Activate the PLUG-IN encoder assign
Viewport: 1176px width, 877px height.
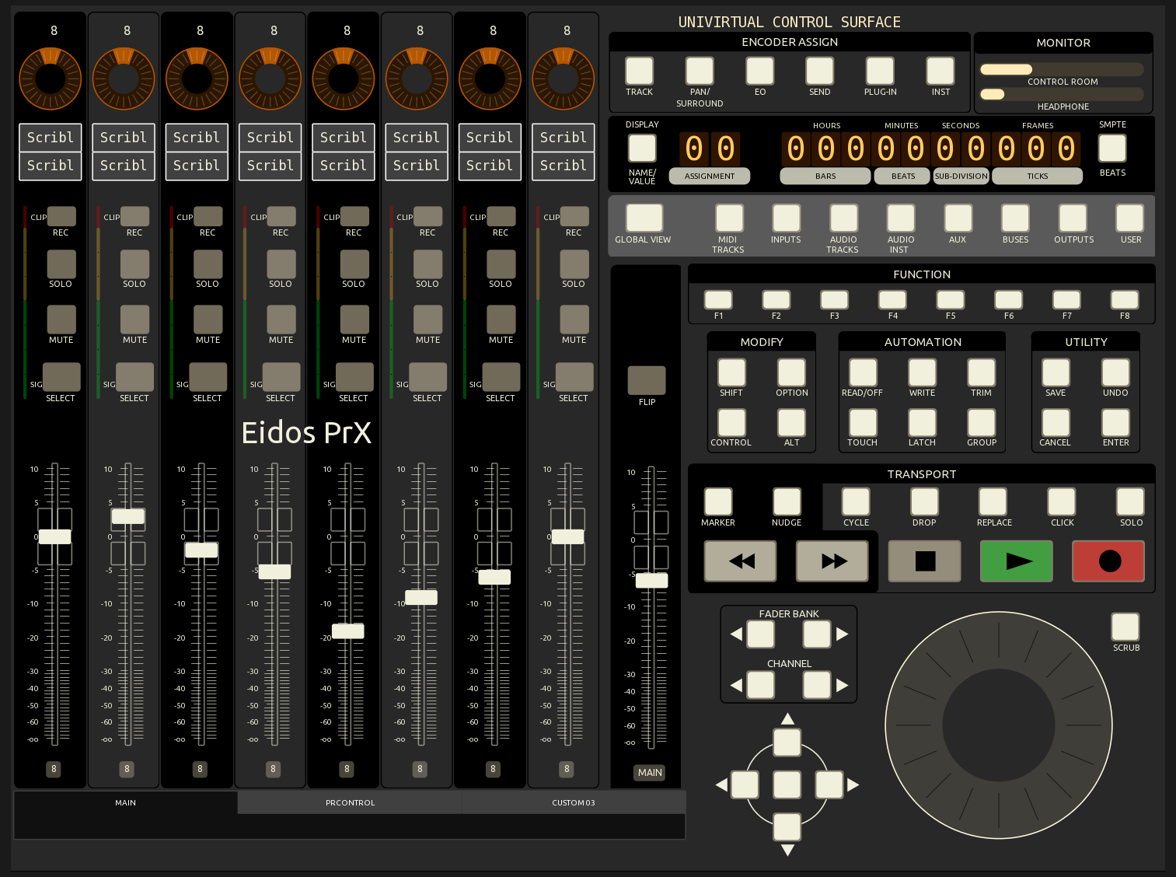(x=880, y=71)
